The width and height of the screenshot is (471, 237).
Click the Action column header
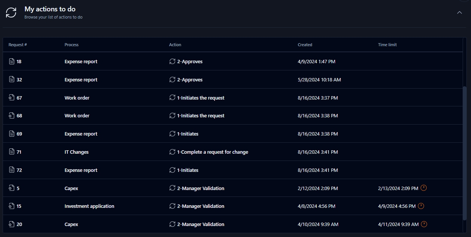click(x=175, y=45)
